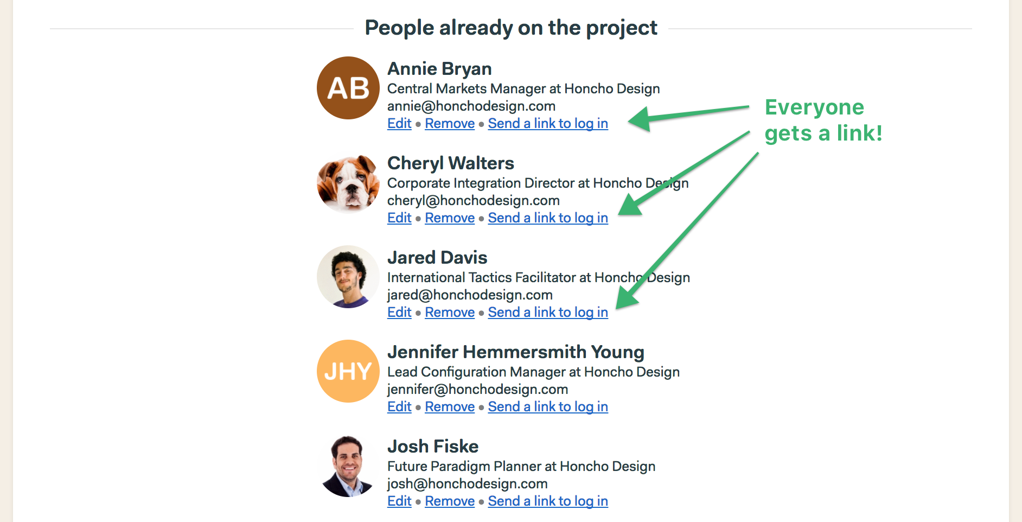The height and width of the screenshot is (522, 1022).
Task: Send Annie Bryan a link to log in
Action: [x=548, y=124]
